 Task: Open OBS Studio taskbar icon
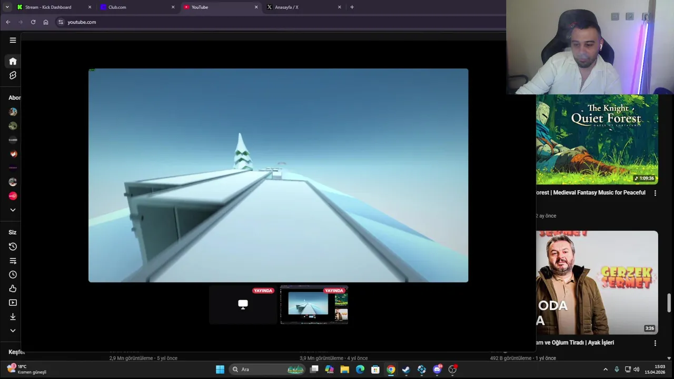pos(452,370)
